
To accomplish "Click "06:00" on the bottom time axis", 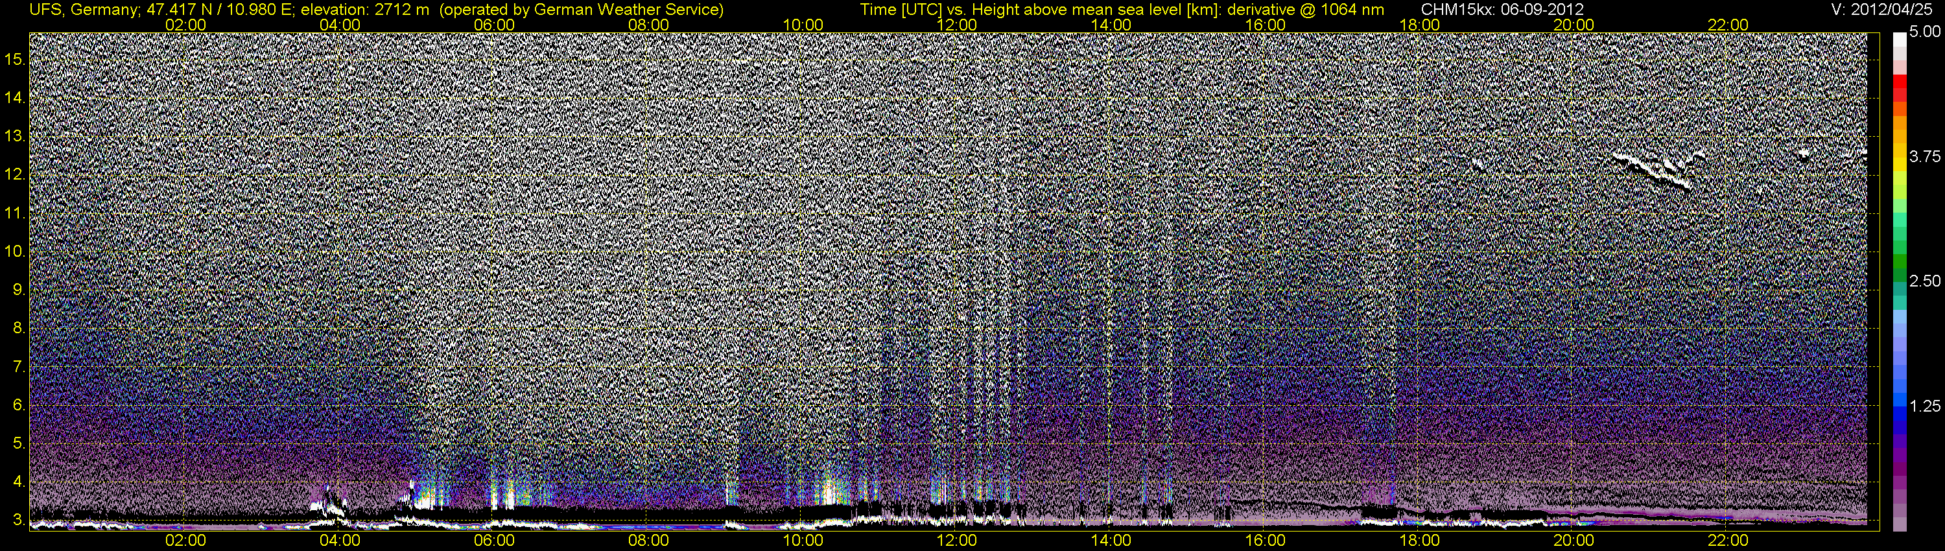I will 494,541.
